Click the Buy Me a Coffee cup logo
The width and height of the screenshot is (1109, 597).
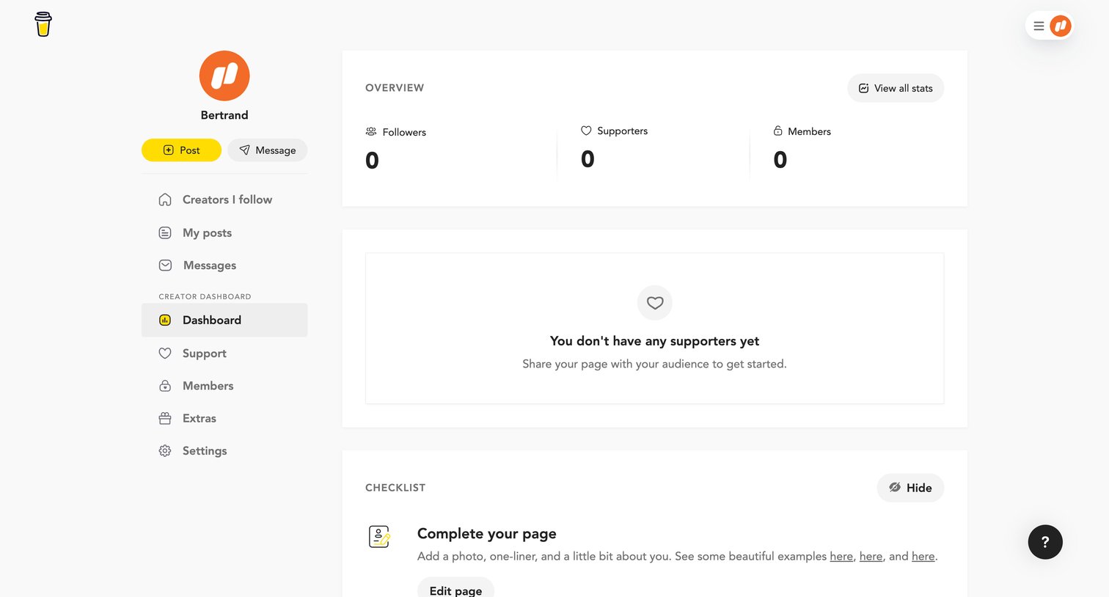(x=43, y=24)
